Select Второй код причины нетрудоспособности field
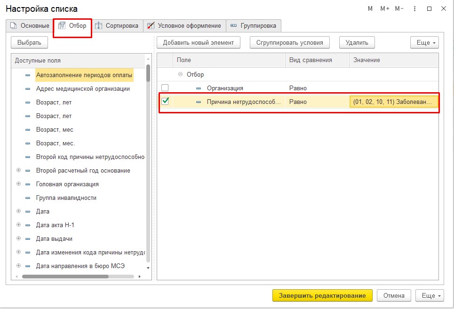The width and height of the screenshot is (454, 309). (90, 157)
